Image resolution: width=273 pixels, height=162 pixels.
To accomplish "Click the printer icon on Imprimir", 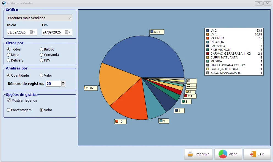I will pyautogui.click(x=190, y=154).
